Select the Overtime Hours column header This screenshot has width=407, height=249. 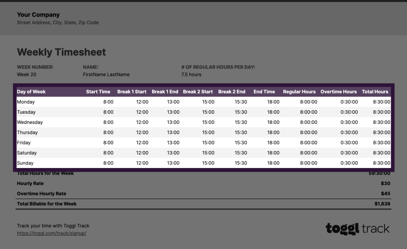tap(338, 92)
